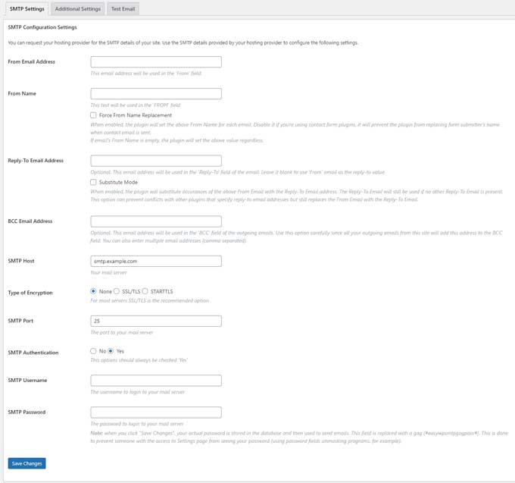
Task: Click the 'From Email Address' label
Action: pyautogui.click(x=32, y=62)
